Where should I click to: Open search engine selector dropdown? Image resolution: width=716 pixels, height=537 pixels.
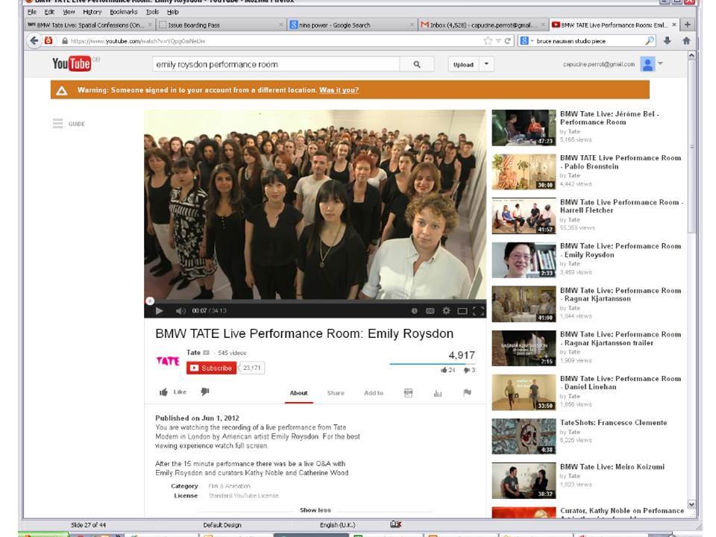(526, 41)
